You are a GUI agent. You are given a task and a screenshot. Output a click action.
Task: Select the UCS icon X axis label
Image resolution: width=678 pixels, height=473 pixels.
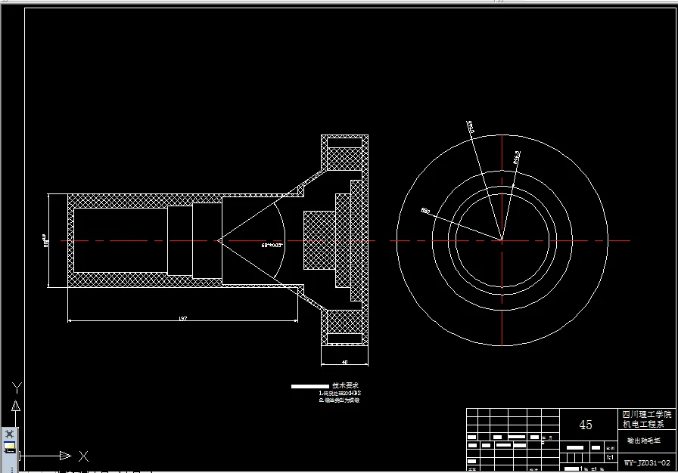pos(83,456)
